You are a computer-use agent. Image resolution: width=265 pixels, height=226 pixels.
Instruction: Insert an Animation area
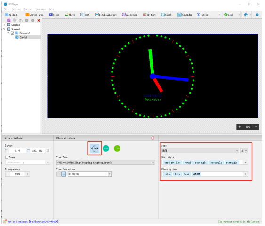(130, 15)
